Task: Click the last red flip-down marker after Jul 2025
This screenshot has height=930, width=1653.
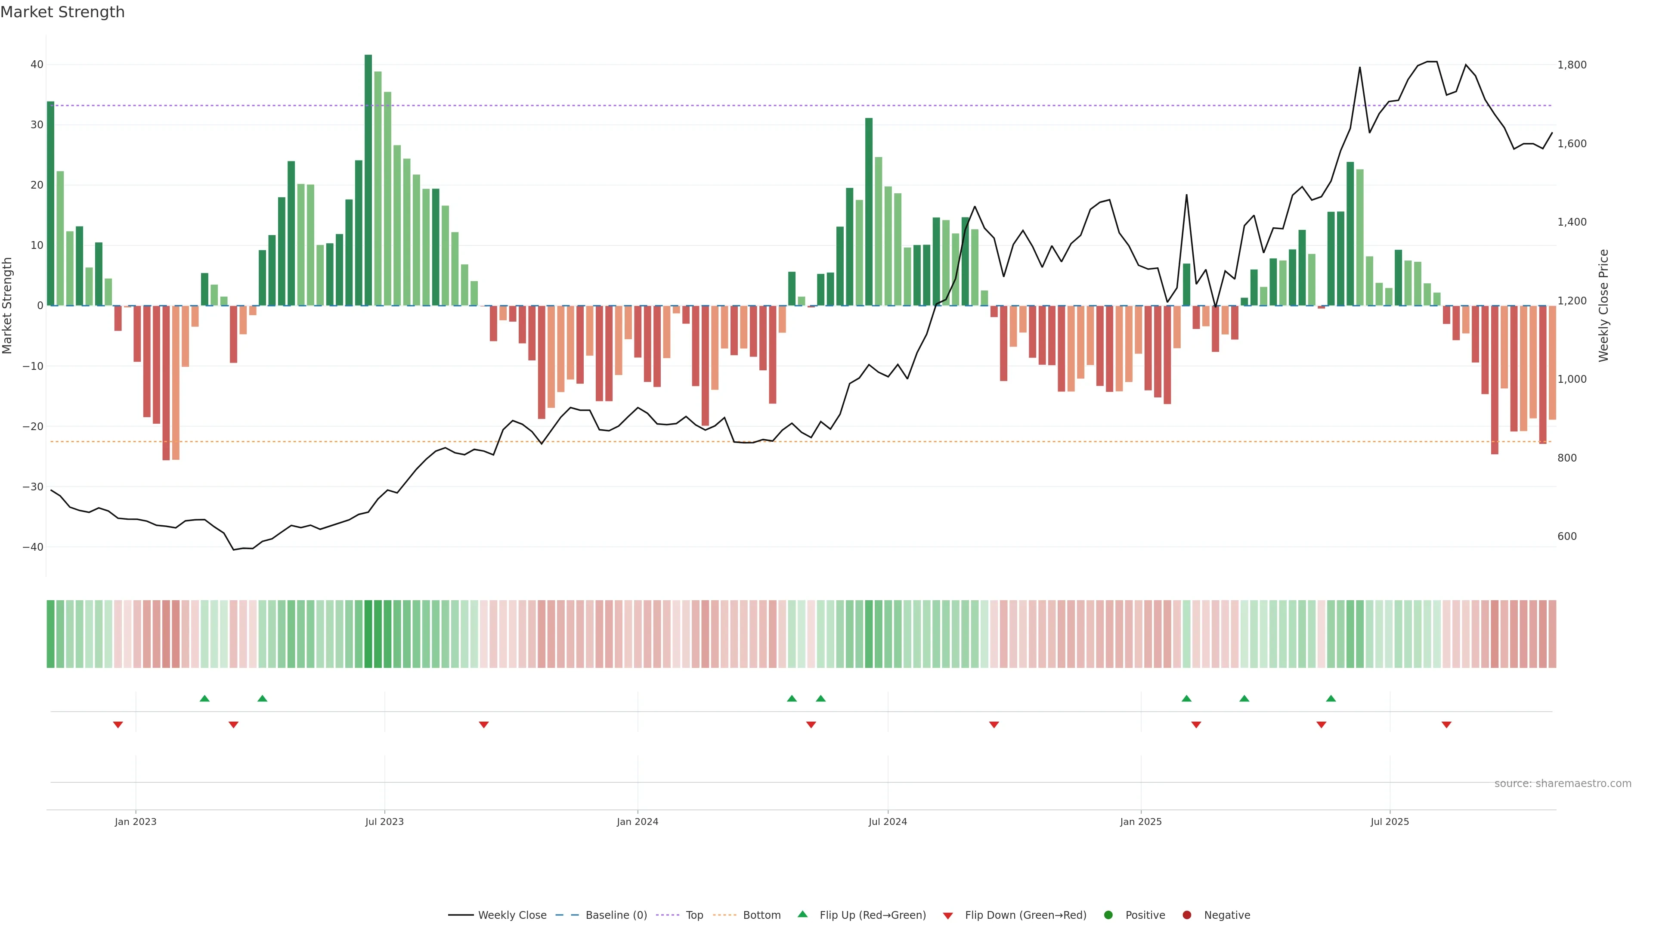Action: [1446, 725]
